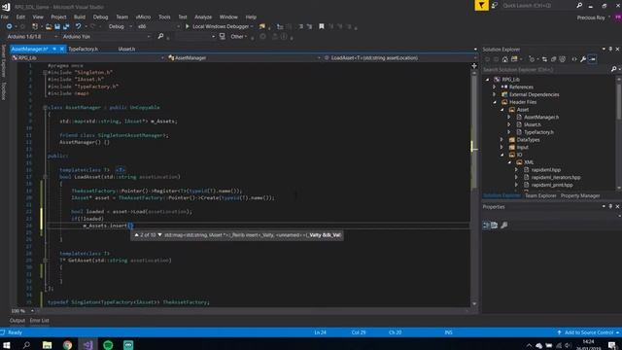This screenshot has width=622, height=350.
Task: Click the Undo arrow icon
Action: tap(78, 26)
